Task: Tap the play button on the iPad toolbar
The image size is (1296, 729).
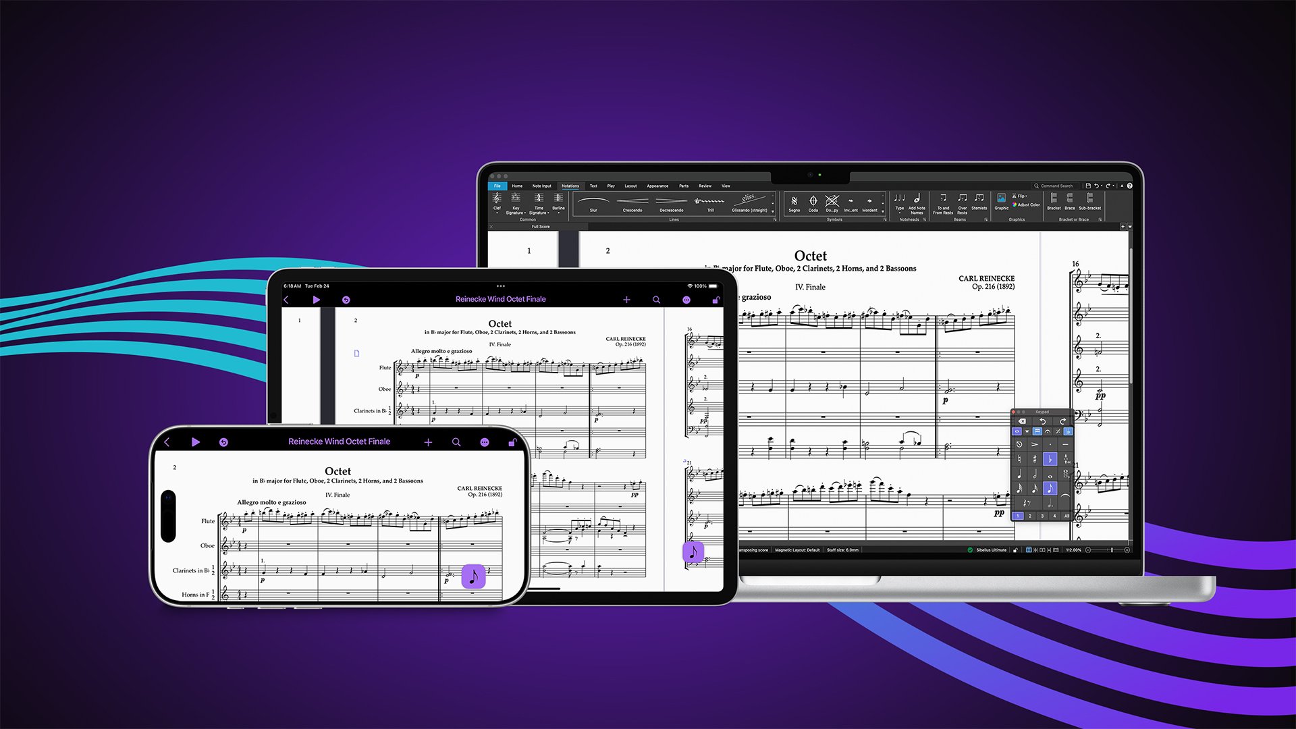Action: coord(316,300)
